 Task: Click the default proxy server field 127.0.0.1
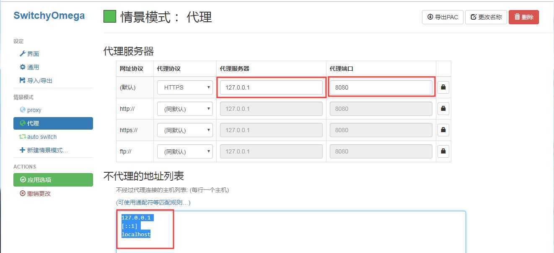pos(271,87)
